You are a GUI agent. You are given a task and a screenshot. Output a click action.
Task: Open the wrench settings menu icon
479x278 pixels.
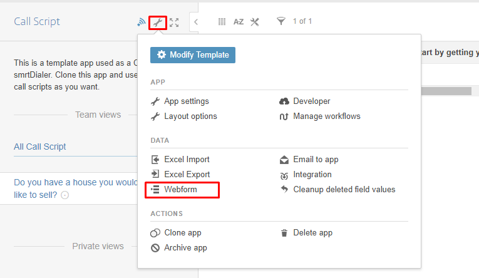158,23
